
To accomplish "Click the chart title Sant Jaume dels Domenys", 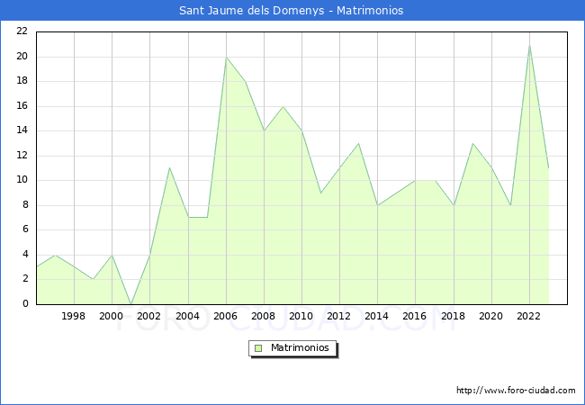I will pos(292,11).
